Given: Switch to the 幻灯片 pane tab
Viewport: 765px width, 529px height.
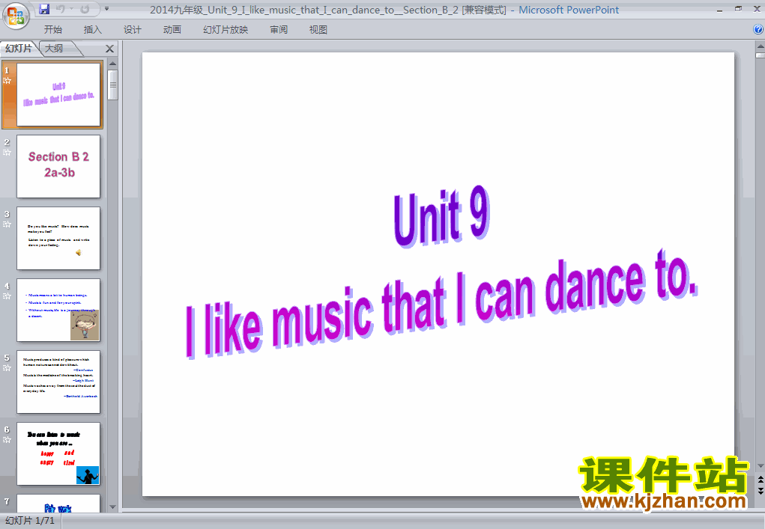Looking at the screenshot, I should click(19, 48).
